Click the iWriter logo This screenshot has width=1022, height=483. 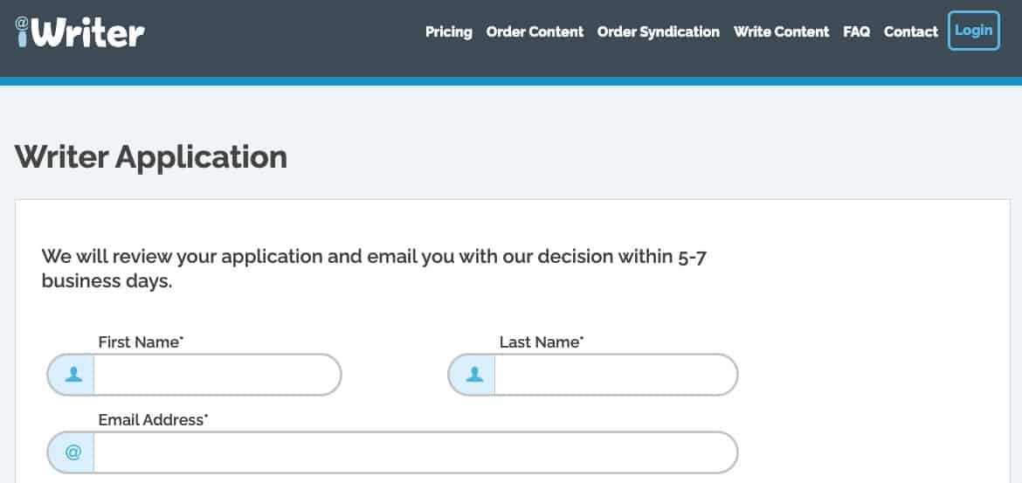click(79, 31)
